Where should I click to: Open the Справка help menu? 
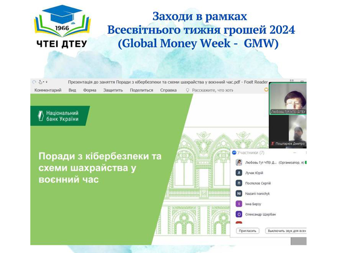(168, 90)
